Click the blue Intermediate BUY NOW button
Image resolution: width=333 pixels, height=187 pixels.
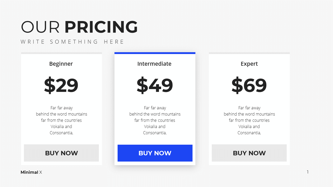click(x=155, y=153)
